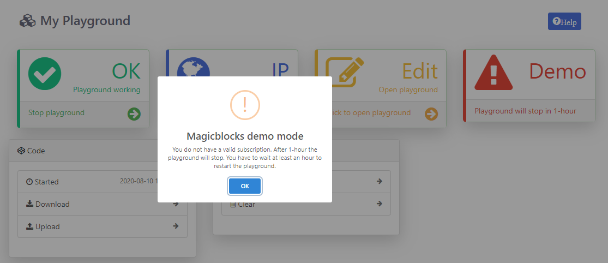Click the 'Playground working' status text

click(x=107, y=89)
